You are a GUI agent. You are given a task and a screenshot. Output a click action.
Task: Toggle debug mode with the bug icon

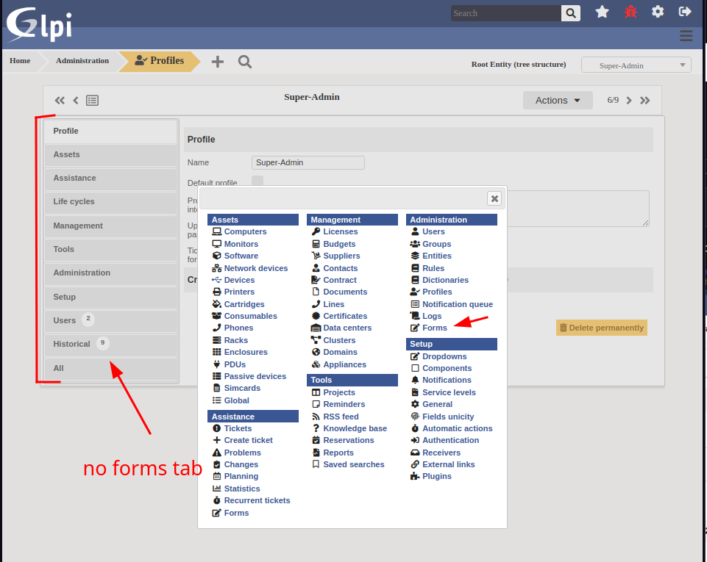(x=630, y=12)
